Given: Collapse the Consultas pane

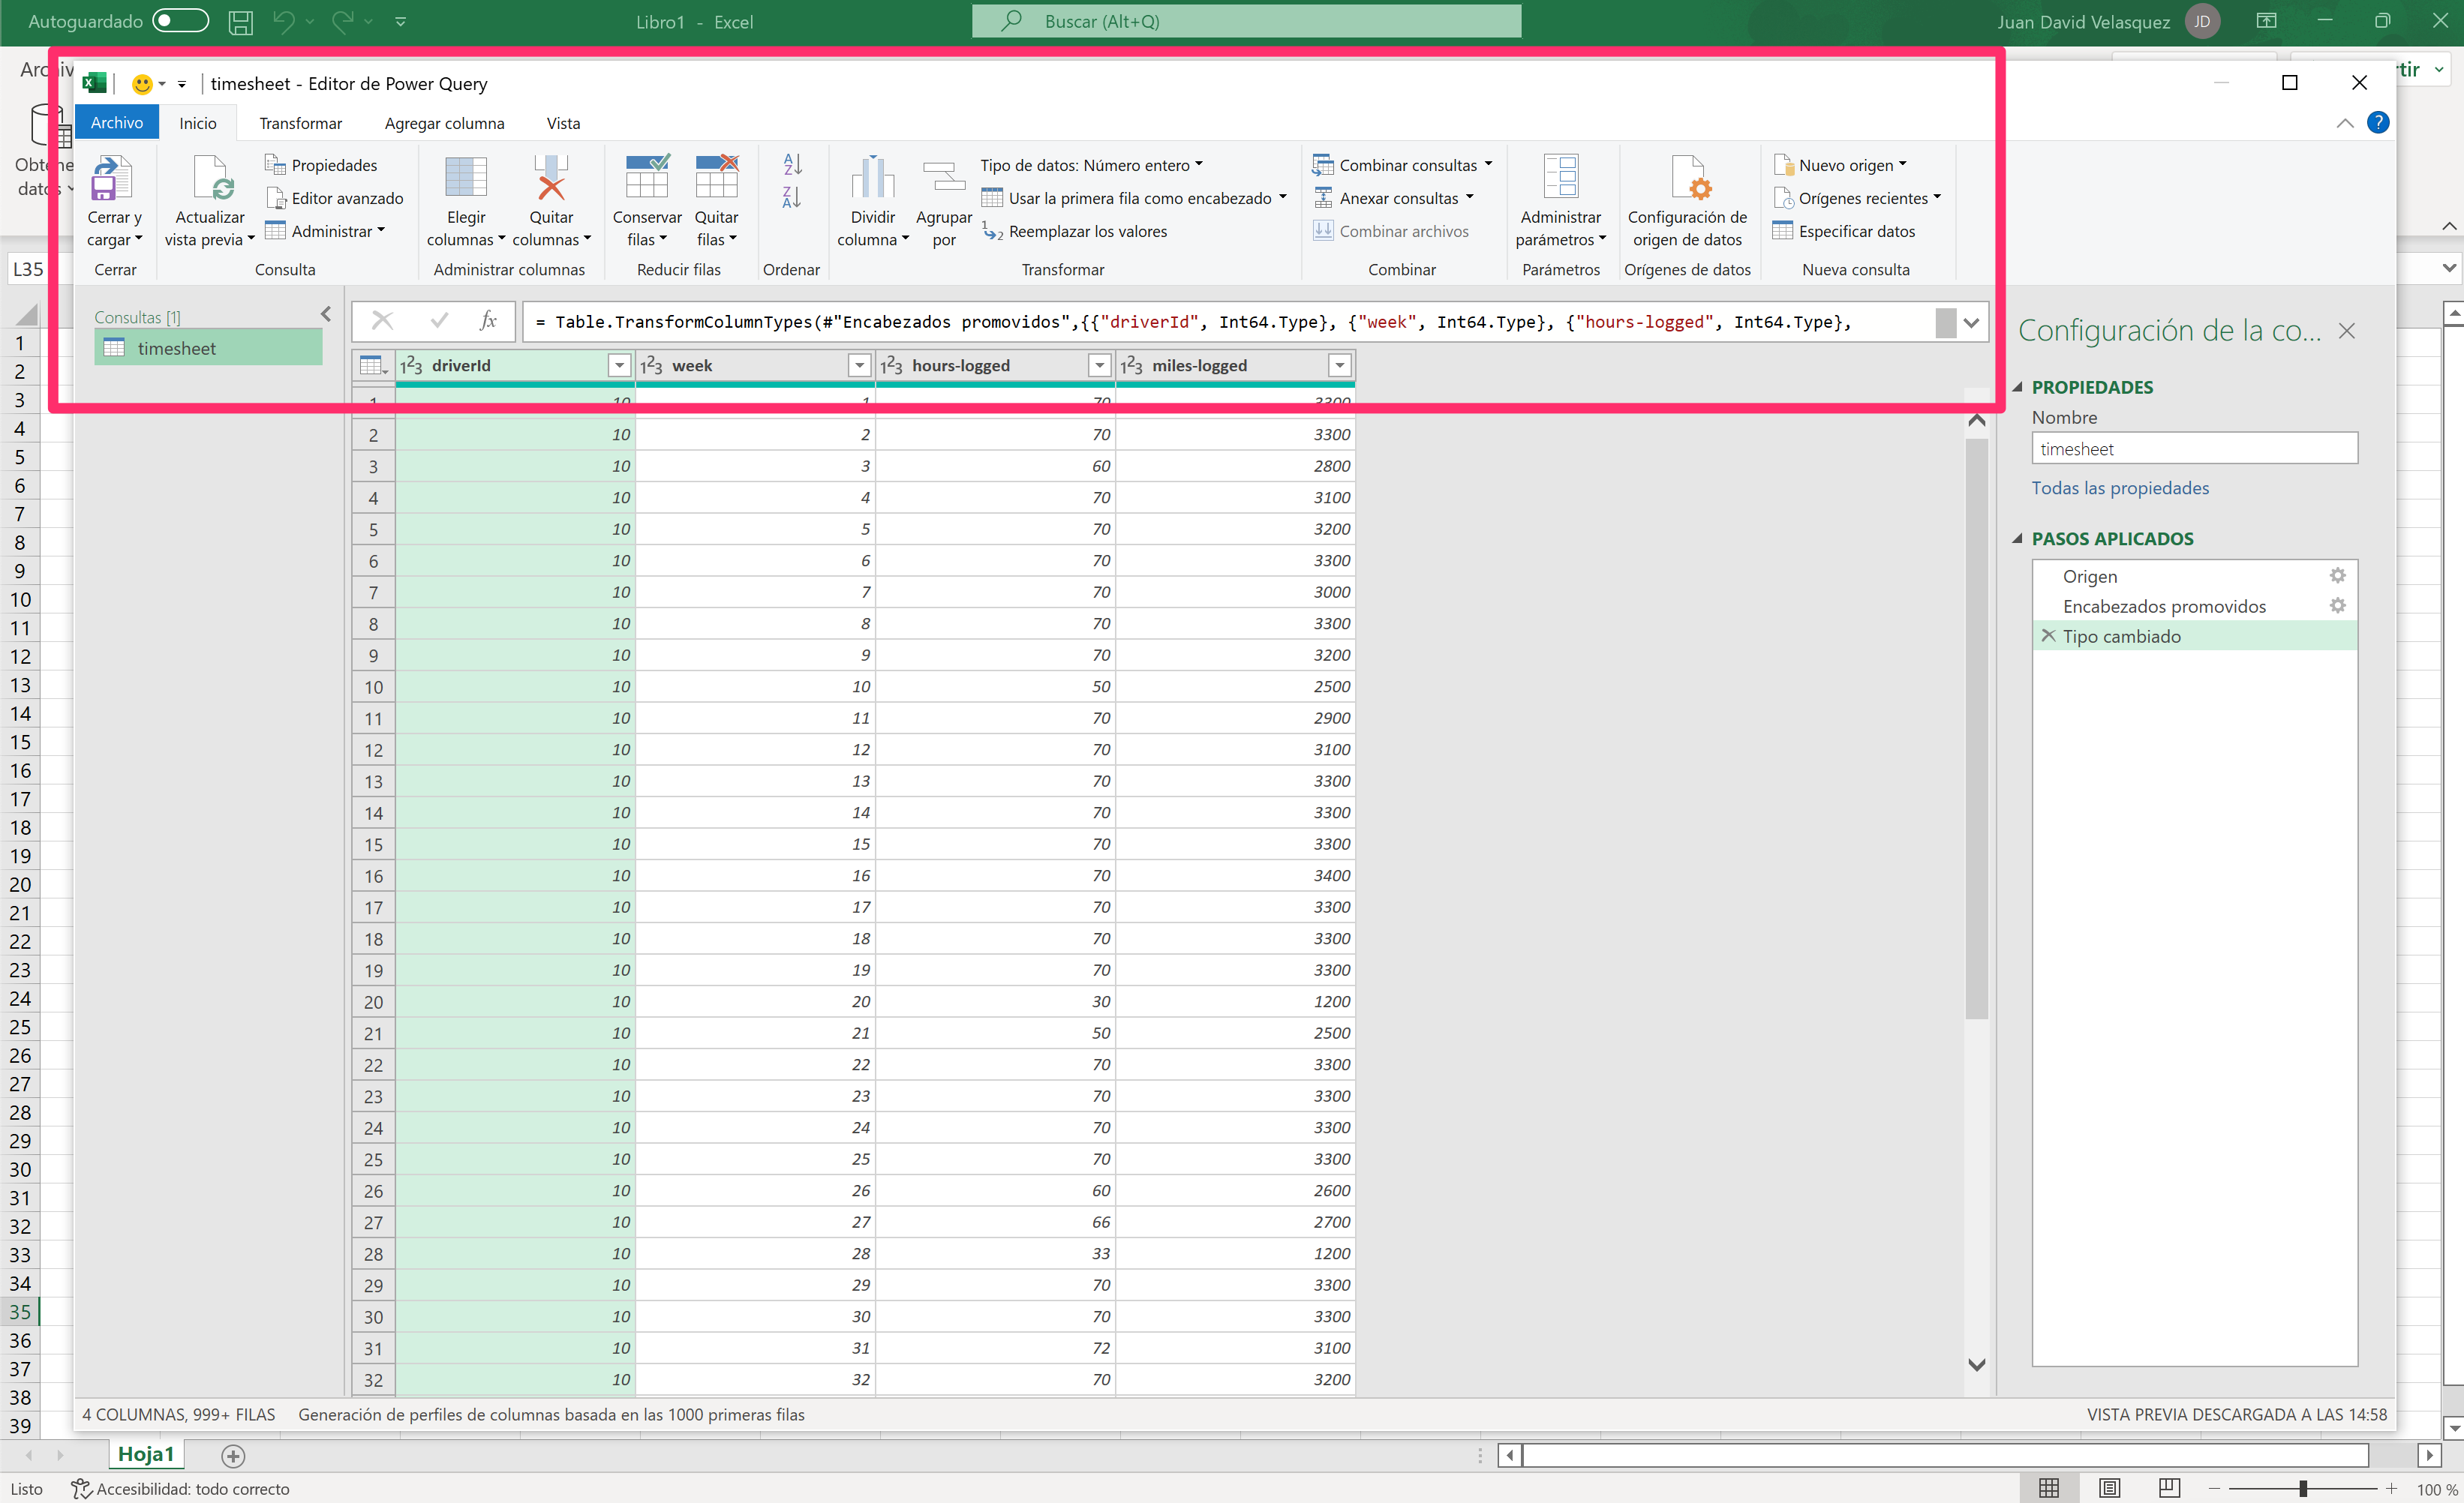Looking at the screenshot, I should coord(326,313).
